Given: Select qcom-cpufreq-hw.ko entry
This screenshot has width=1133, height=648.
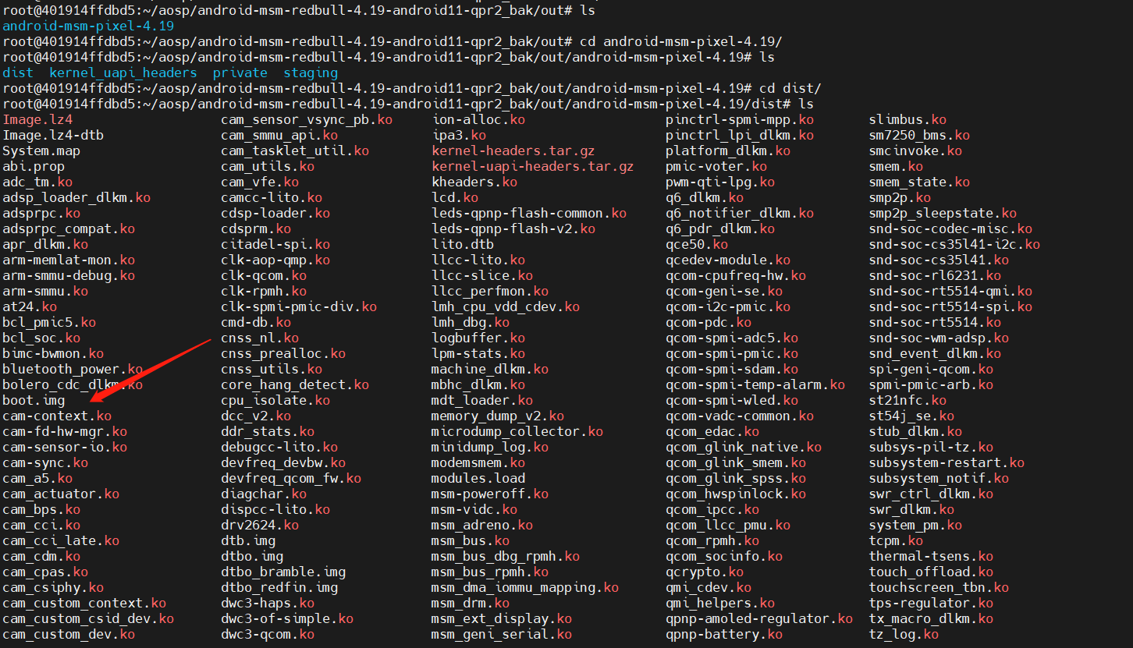Looking at the screenshot, I should [736, 275].
